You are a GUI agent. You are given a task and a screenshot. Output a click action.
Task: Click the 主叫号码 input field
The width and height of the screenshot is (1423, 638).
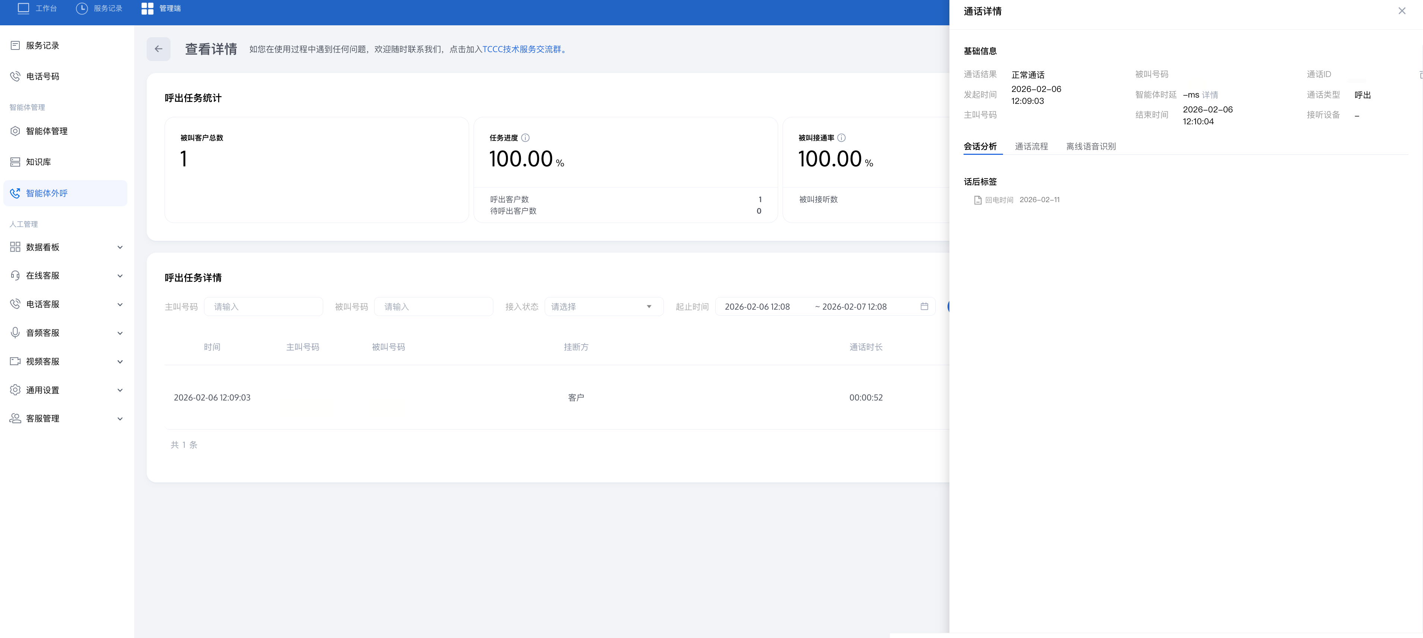pyautogui.click(x=263, y=307)
